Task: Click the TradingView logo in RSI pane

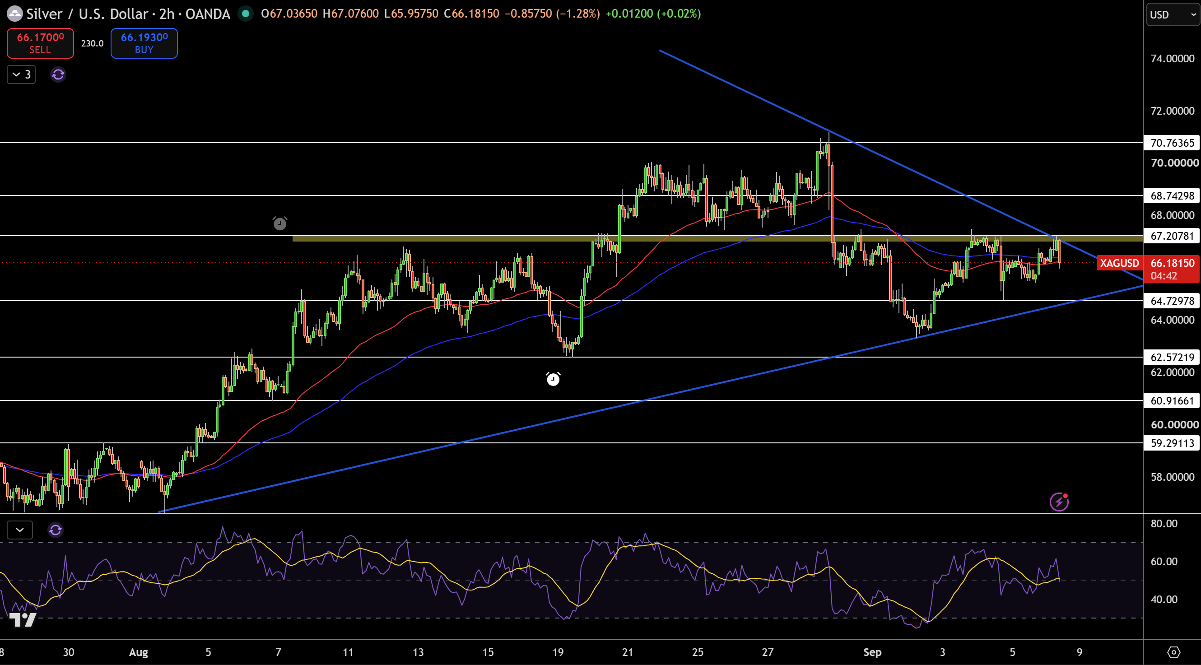Action: click(x=23, y=619)
